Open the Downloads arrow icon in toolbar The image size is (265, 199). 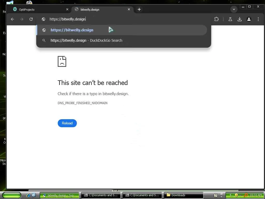239,19
